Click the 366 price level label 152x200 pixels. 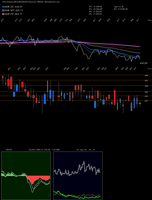[146, 86]
